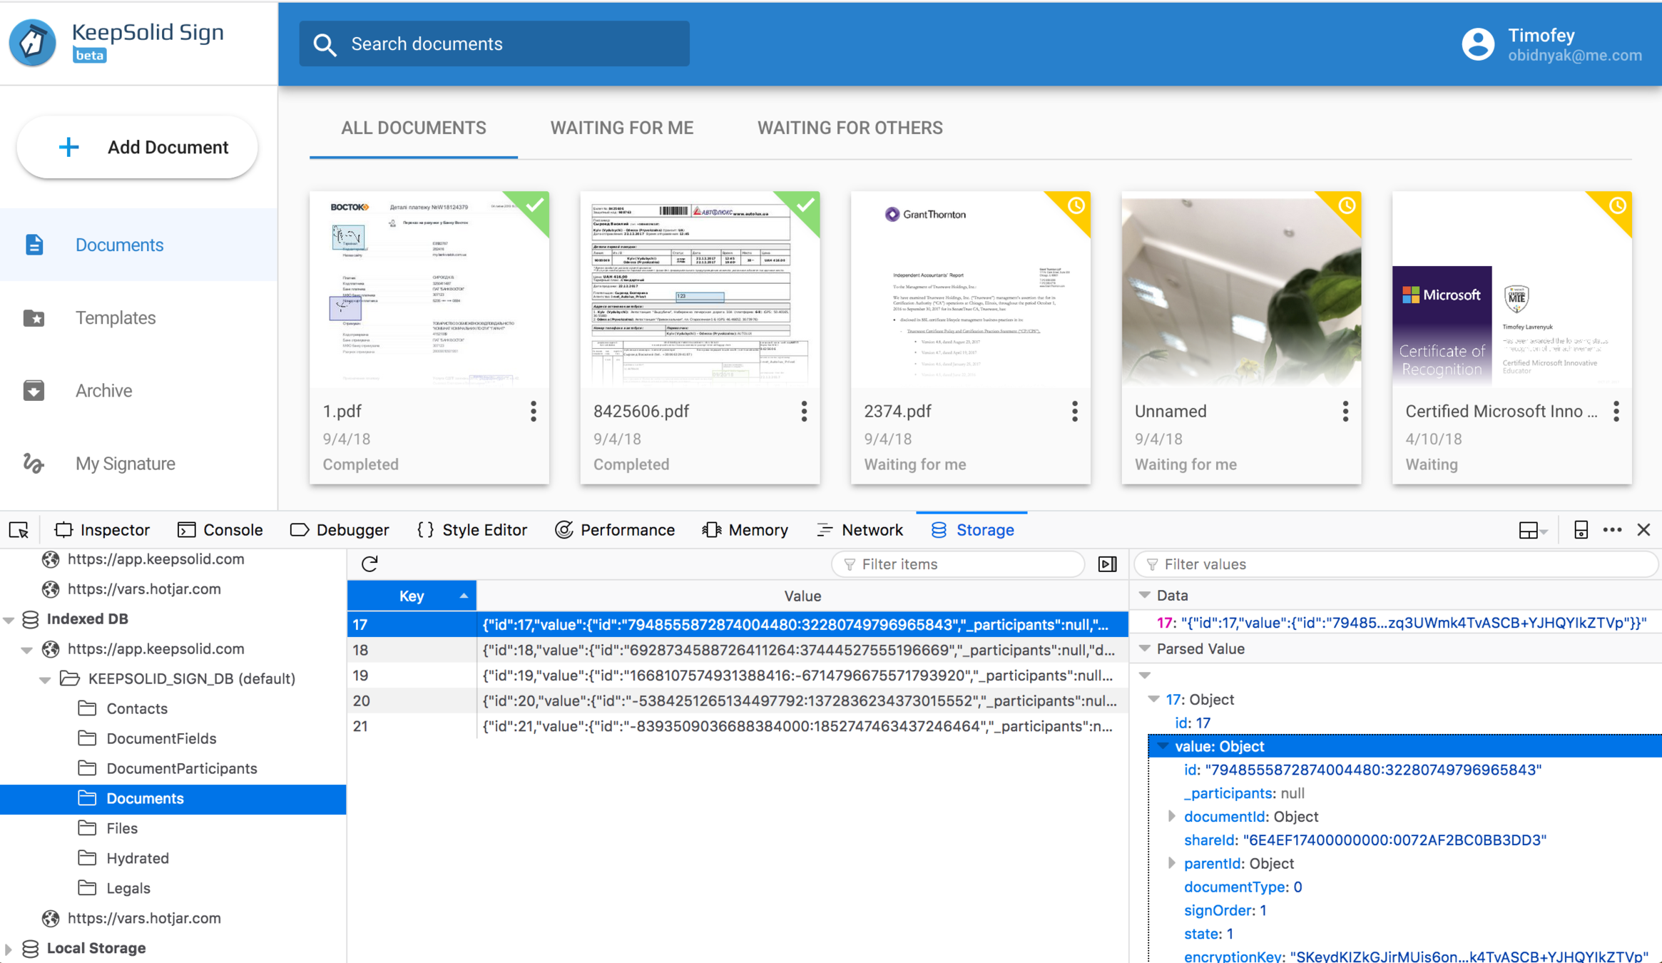Click the Search documents field
This screenshot has width=1662, height=963.
494,44
